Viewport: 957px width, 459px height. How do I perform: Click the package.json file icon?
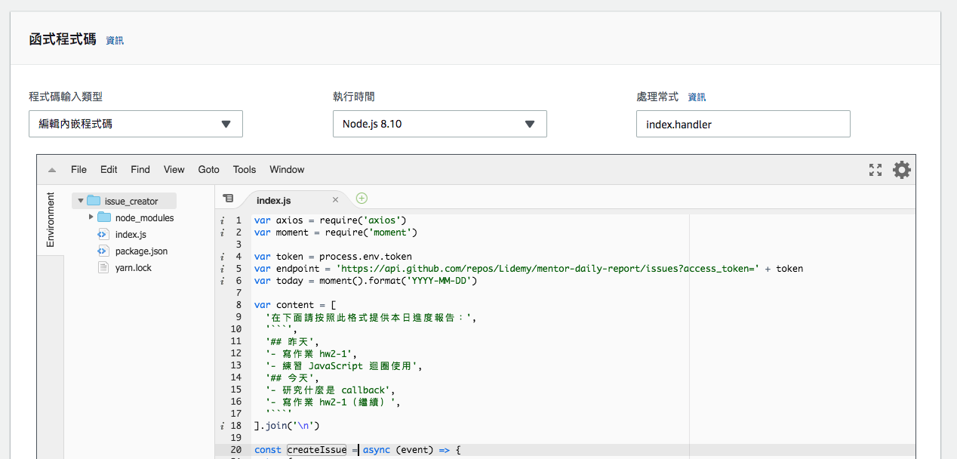click(103, 251)
